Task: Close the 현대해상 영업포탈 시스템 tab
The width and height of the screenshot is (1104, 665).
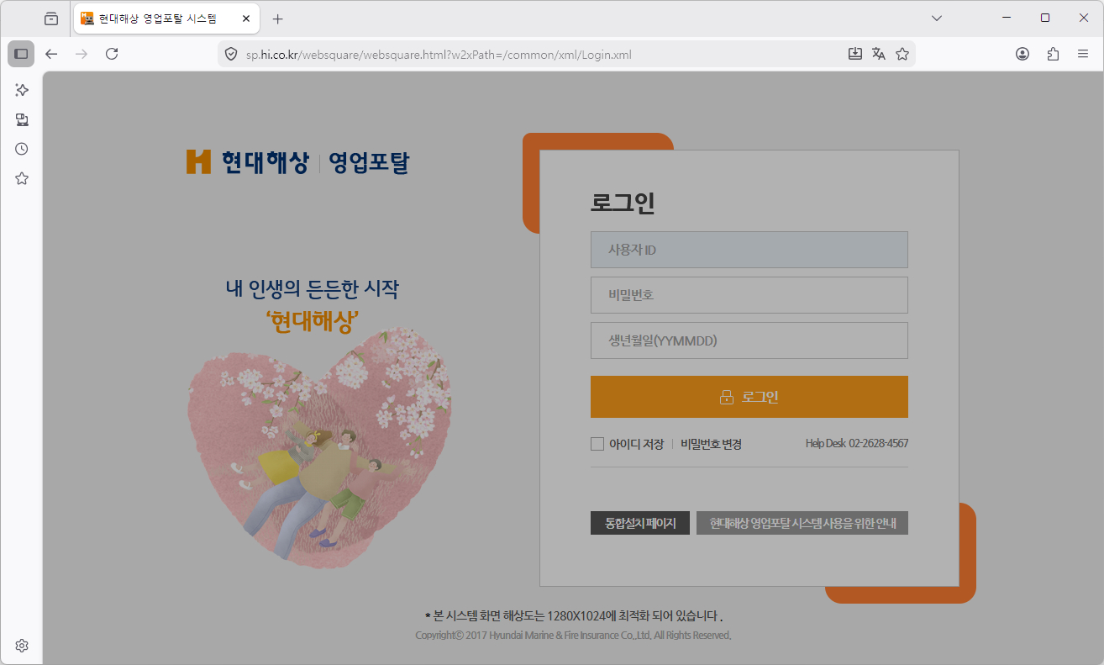Action: (x=245, y=18)
